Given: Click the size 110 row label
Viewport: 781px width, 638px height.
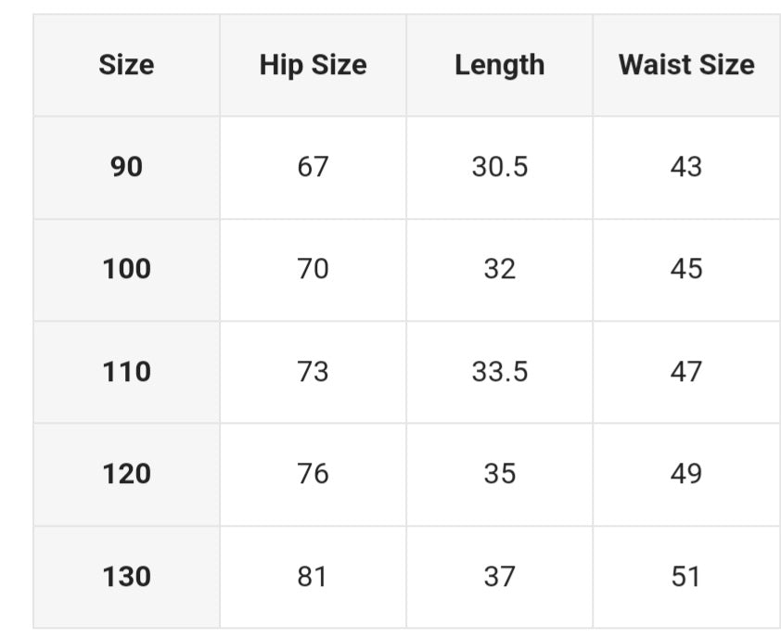Looking at the screenshot, I should [x=126, y=372].
